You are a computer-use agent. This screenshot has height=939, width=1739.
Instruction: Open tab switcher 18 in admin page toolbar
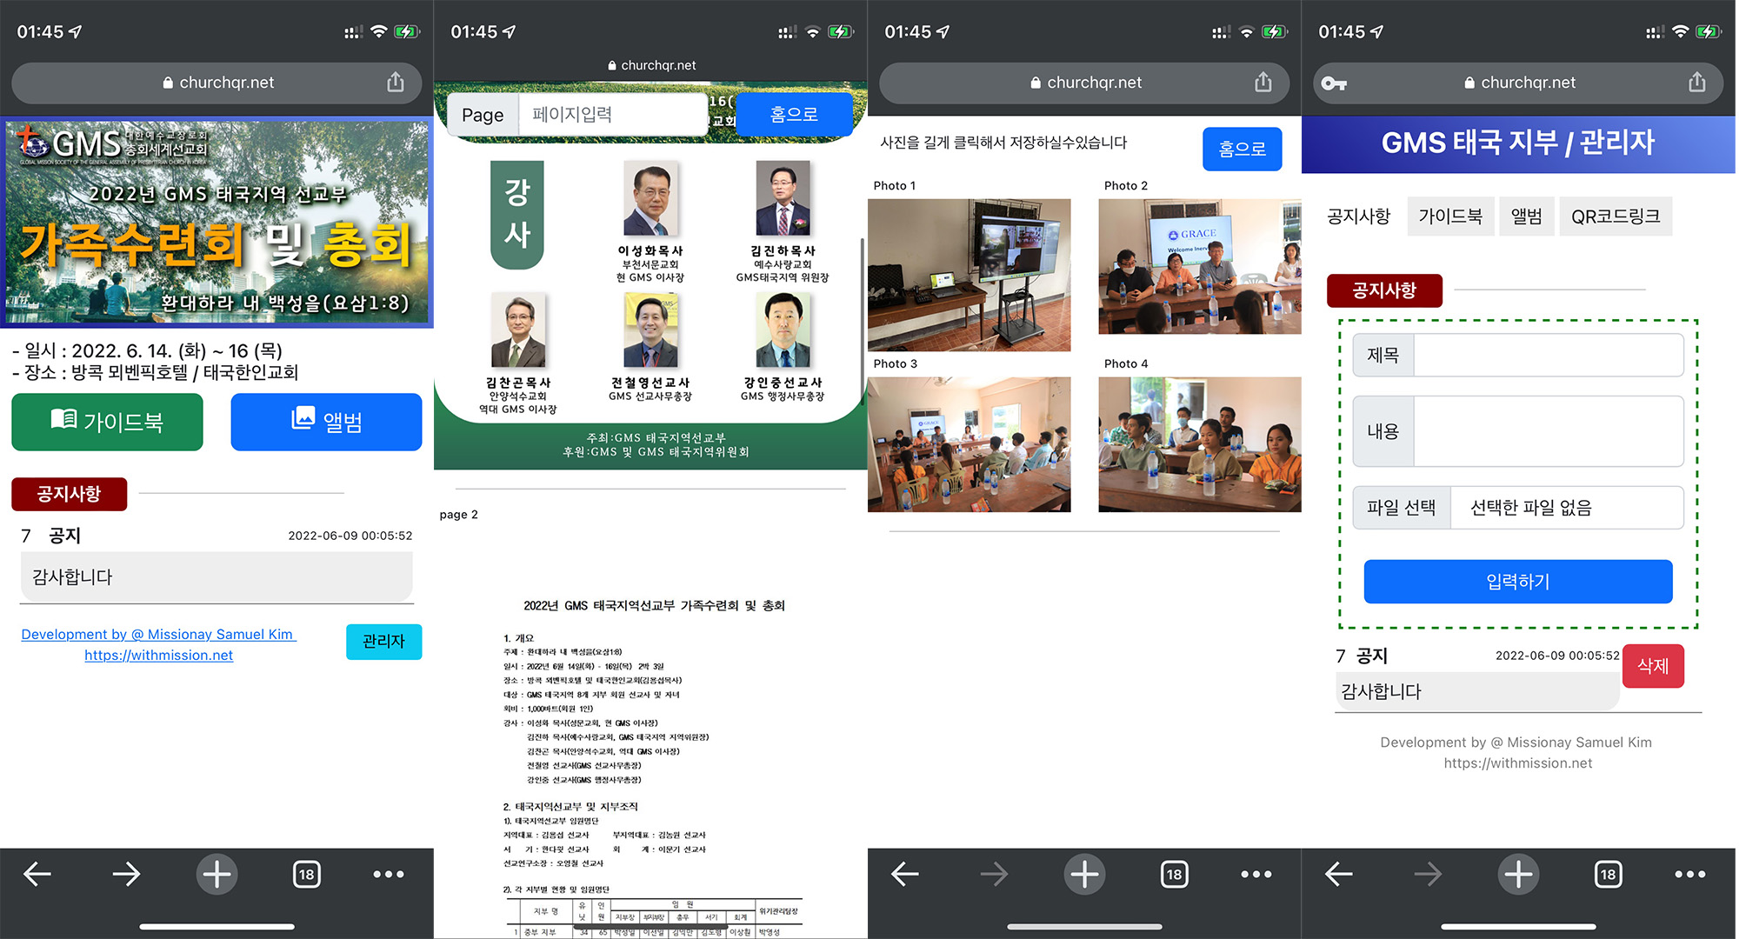1608,874
